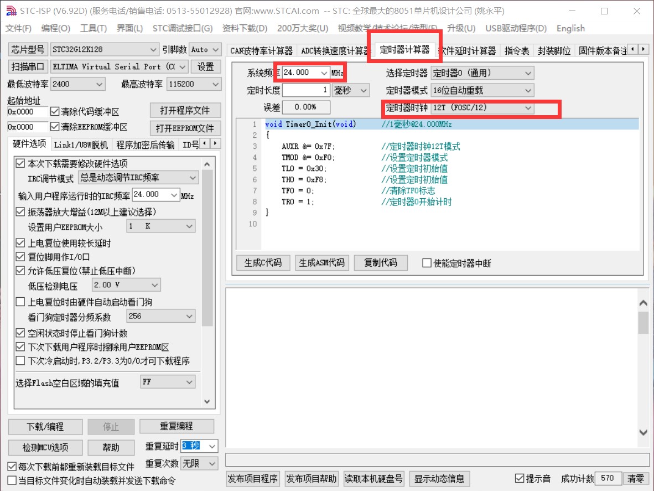
Task: Toggle 每次下载前都重新装载目标文件 checkbox
Action: pyautogui.click(x=12, y=467)
